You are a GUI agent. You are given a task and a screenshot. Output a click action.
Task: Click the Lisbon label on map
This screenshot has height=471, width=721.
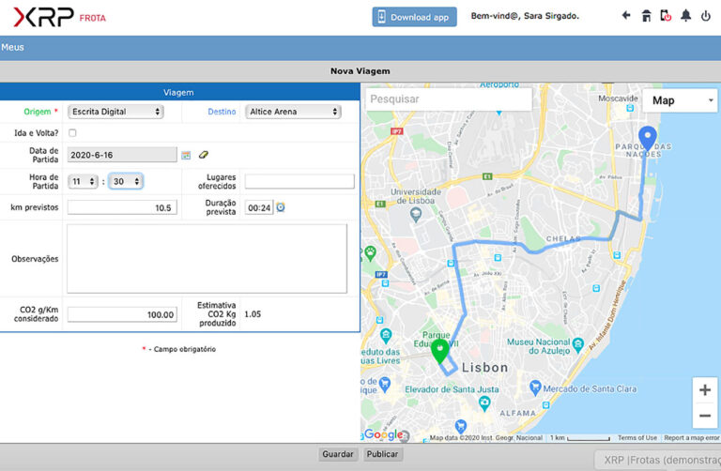[484, 368]
